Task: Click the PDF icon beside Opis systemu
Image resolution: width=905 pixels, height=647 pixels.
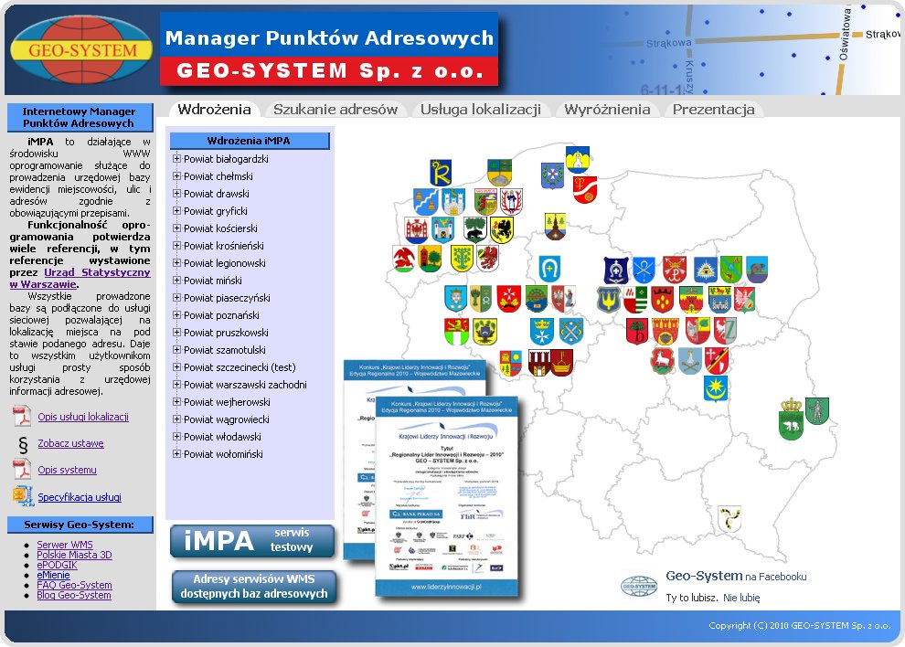Action: 22,469
